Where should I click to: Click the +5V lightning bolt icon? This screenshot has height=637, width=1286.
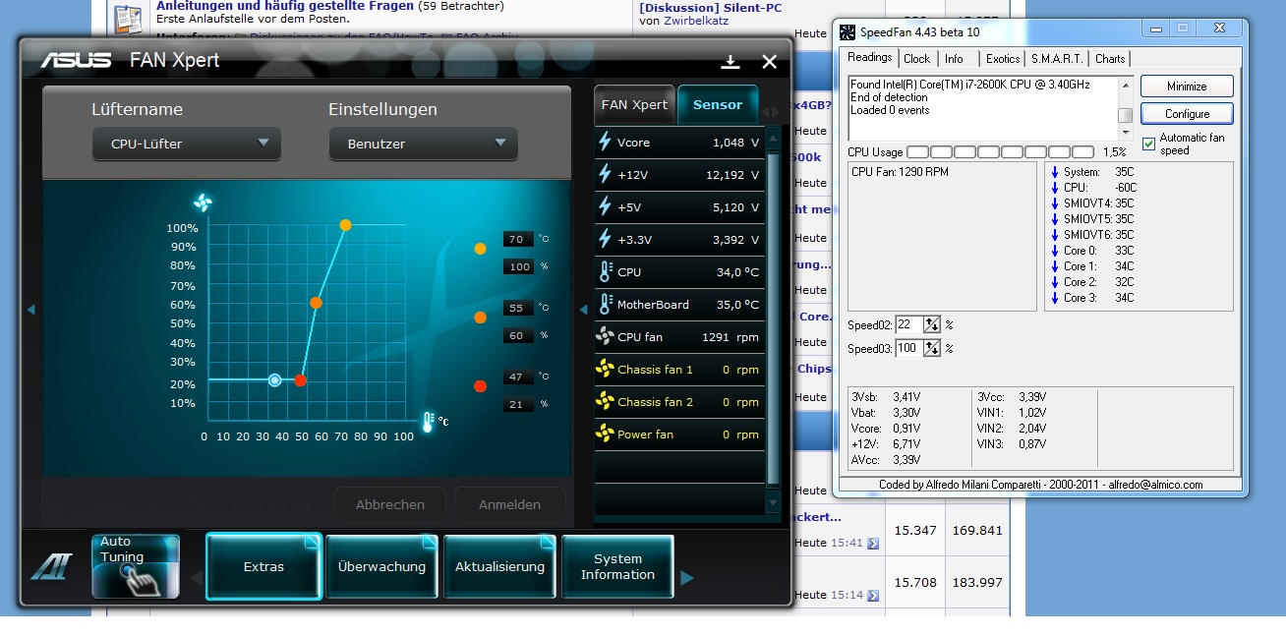click(605, 207)
